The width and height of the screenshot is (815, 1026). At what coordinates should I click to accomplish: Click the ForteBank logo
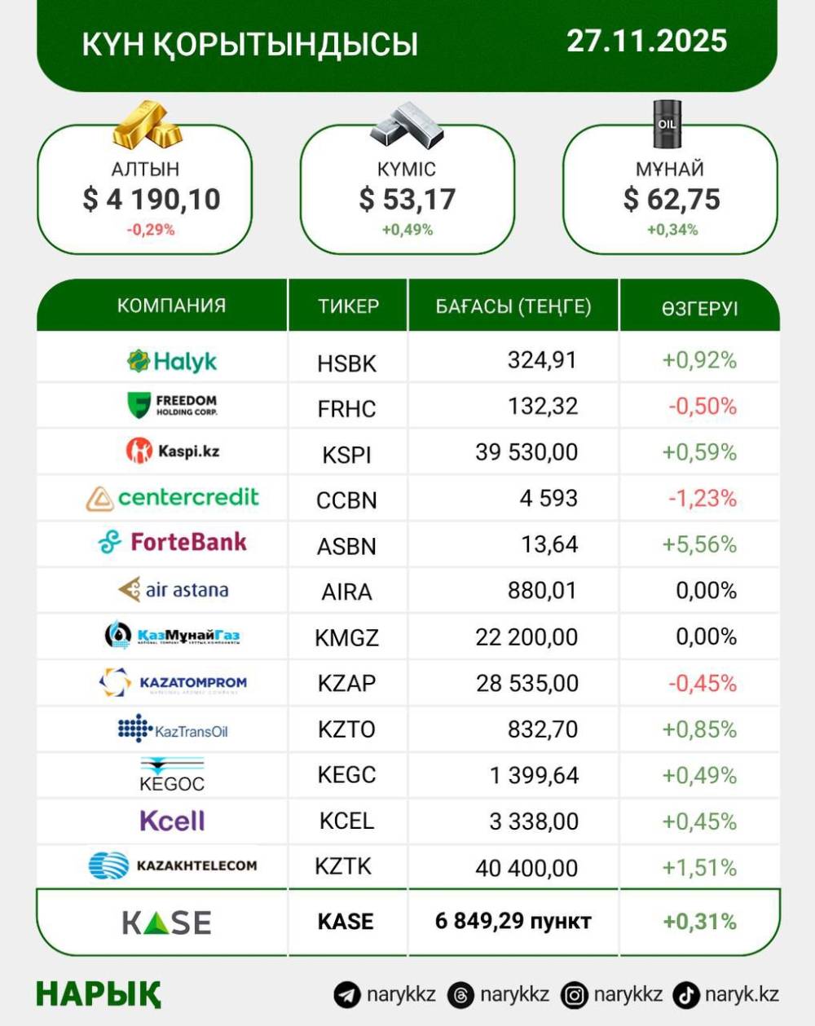tap(172, 543)
